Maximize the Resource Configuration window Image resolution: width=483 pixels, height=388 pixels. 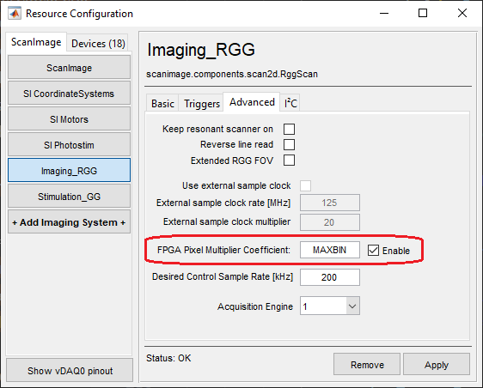point(423,13)
